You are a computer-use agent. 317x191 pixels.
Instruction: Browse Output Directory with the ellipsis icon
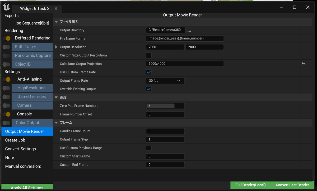tap(189, 31)
